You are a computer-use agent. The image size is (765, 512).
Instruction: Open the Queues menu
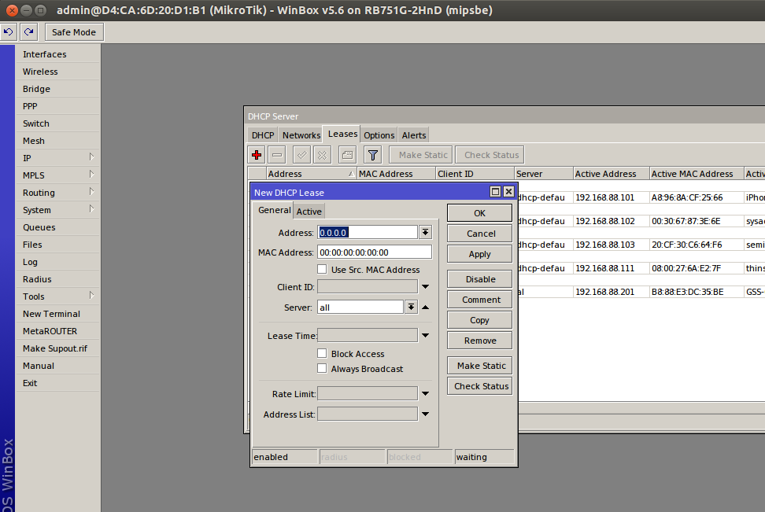coord(57,227)
